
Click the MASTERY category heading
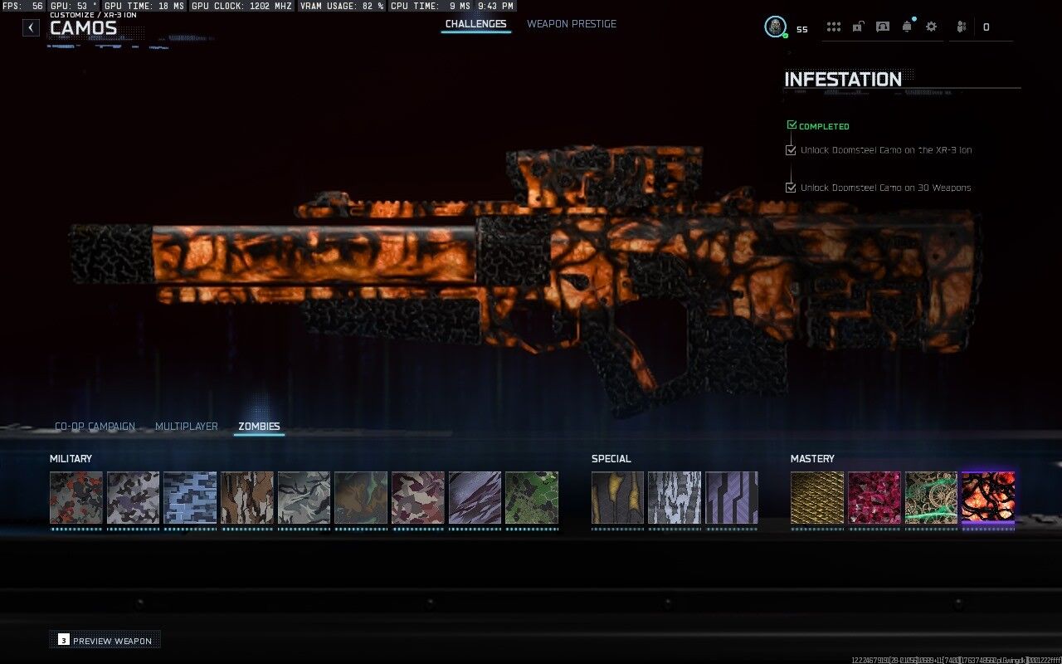pyautogui.click(x=812, y=459)
